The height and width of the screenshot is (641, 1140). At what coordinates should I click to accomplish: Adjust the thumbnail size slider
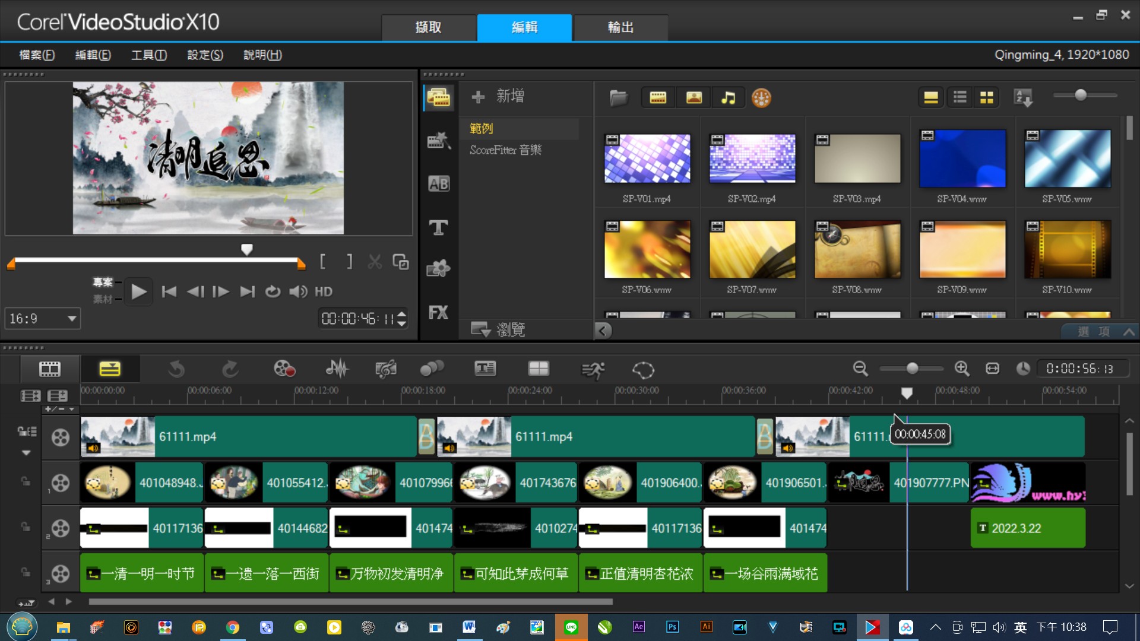pos(1081,95)
